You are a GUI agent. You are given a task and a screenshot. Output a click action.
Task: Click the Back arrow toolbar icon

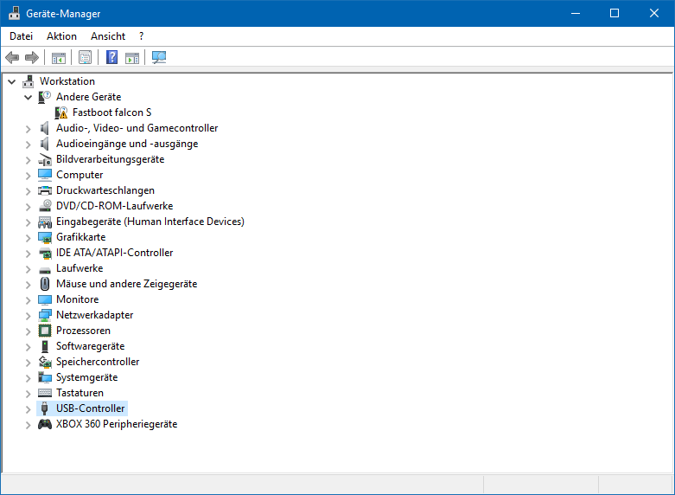(x=12, y=57)
